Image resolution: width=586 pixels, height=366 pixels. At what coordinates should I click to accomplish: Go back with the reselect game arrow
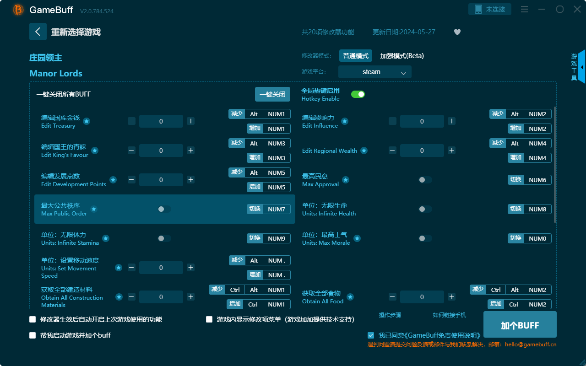coord(38,32)
